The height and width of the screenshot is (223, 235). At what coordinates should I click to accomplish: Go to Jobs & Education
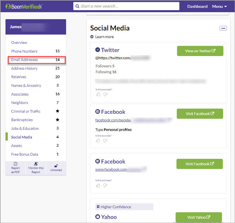point(36,128)
